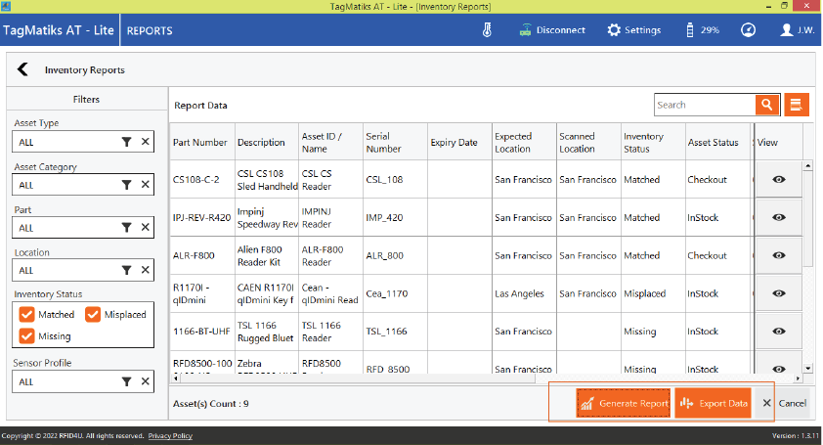This screenshot has width=823, height=445.
Task: Click the speedometer gauge icon in header
Action: click(748, 30)
